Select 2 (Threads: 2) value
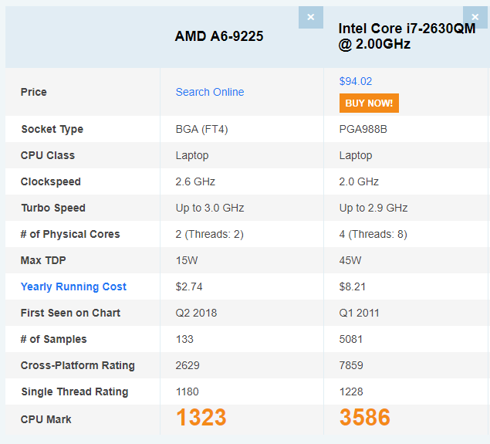The height and width of the screenshot is (444, 490). pos(210,234)
